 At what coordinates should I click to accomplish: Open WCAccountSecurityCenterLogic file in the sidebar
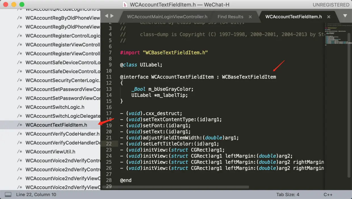pyautogui.click(x=63, y=80)
